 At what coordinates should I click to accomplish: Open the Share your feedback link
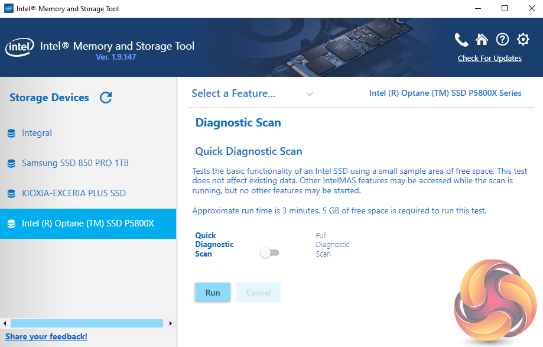pyautogui.click(x=47, y=336)
